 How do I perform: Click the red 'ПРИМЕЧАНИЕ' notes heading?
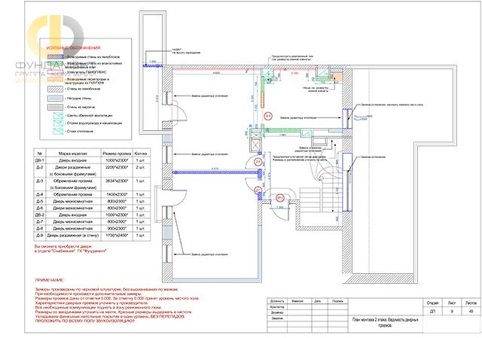[x=50, y=280]
